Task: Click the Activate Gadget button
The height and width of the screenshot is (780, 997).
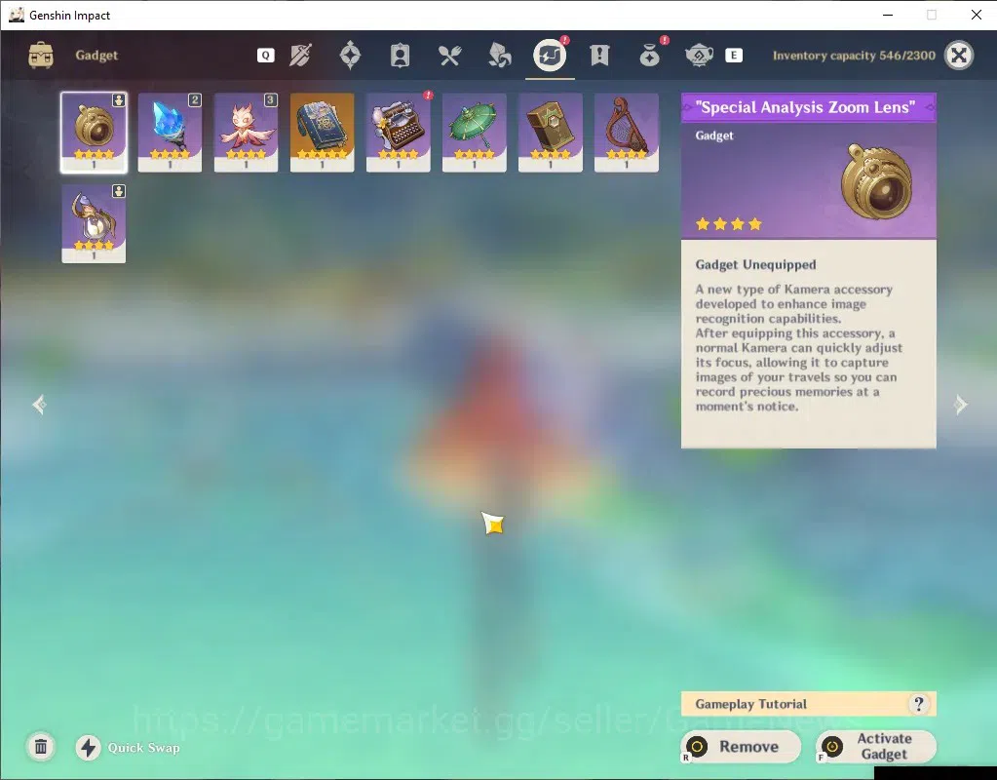Action: tap(876, 746)
